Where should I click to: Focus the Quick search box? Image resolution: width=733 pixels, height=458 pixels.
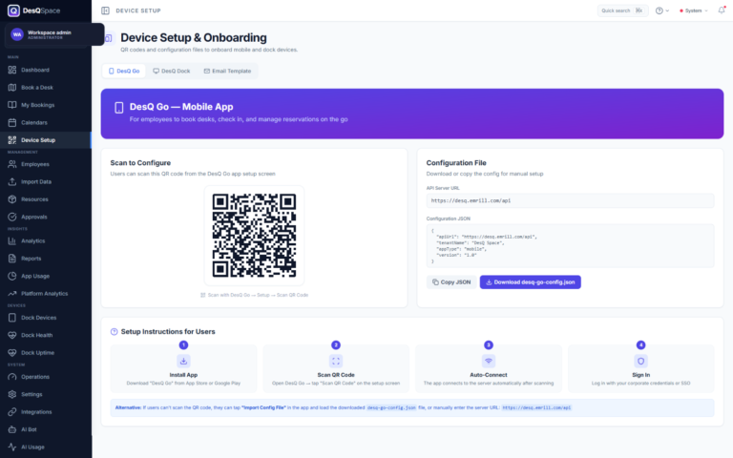[x=622, y=10]
